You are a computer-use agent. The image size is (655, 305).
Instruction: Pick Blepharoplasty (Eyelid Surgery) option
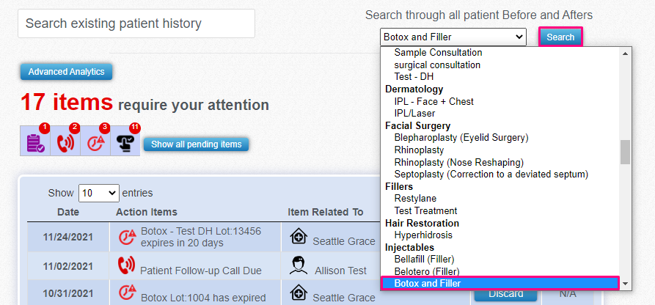(x=461, y=137)
